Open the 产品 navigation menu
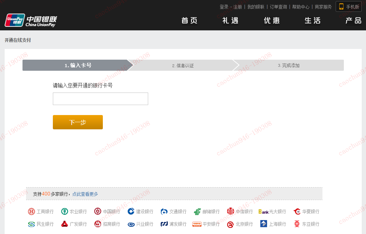The height and width of the screenshot is (234, 366). click(x=354, y=21)
